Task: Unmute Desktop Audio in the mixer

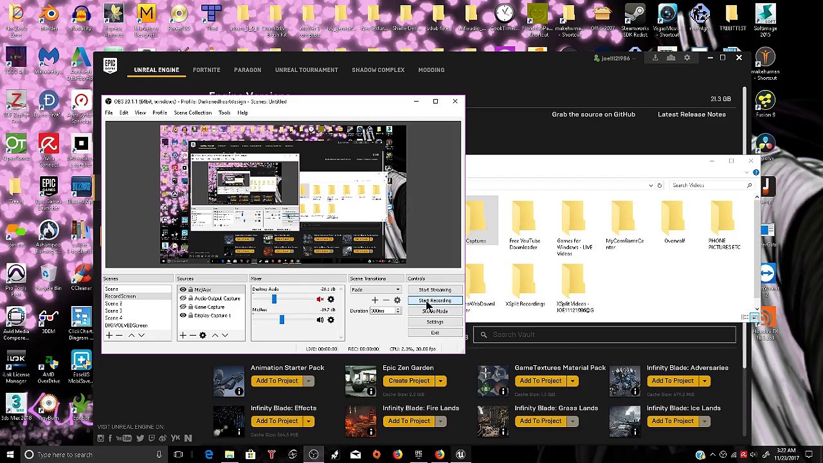Action: 320,300
